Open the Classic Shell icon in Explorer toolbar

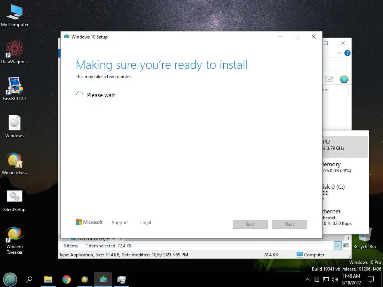(x=344, y=79)
